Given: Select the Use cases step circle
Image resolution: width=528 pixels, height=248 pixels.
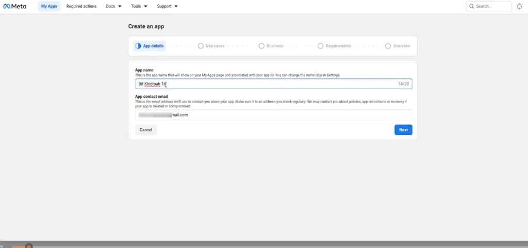Looking at the screenshot, I should pyautogui.click(x=201, y=46).
